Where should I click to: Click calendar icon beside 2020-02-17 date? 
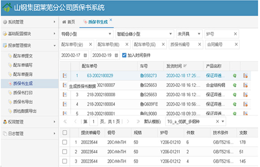point(85,55)
